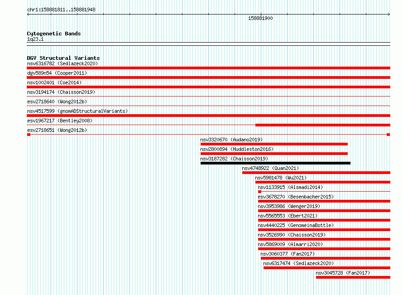Click the black bar under nsv3187282

(x=275, y=163)
